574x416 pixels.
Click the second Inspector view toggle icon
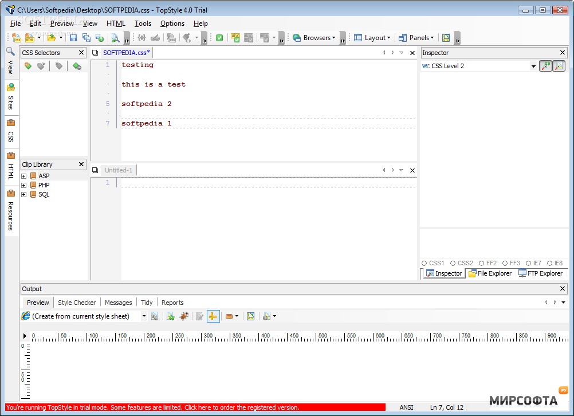(559, 66)
